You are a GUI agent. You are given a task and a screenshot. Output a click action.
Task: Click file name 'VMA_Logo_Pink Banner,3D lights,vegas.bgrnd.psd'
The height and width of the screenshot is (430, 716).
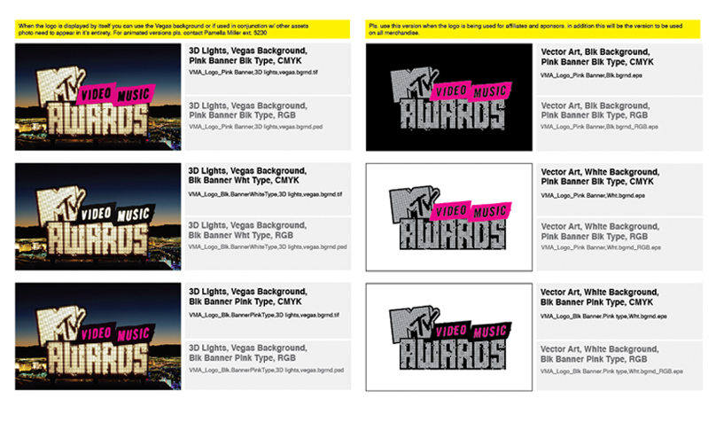coord(256,127)
